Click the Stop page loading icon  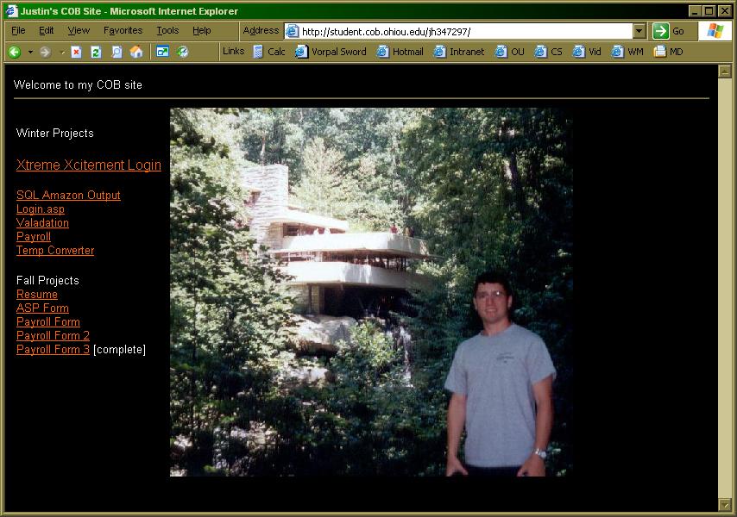(76, 52)
